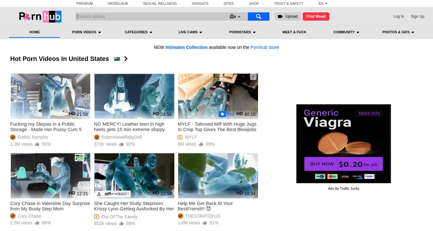This screenshot has height=231, width=433.
Task: Open SITES in the top bar
Action: (x=229, y=3)
